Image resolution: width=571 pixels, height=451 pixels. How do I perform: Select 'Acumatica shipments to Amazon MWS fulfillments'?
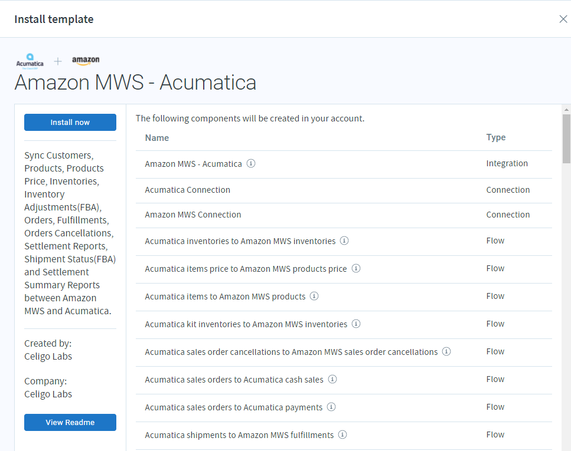239,435
